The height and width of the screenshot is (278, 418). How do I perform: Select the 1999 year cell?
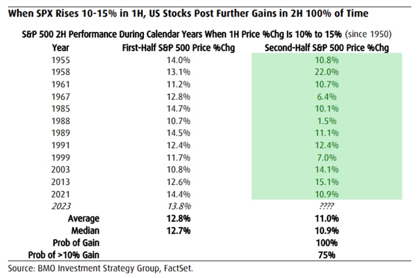[60, 158]
